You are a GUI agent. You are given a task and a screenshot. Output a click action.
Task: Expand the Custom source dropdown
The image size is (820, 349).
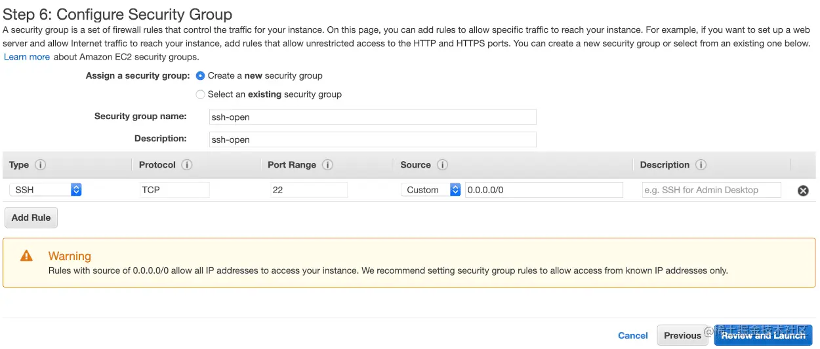tap(430, 190)
